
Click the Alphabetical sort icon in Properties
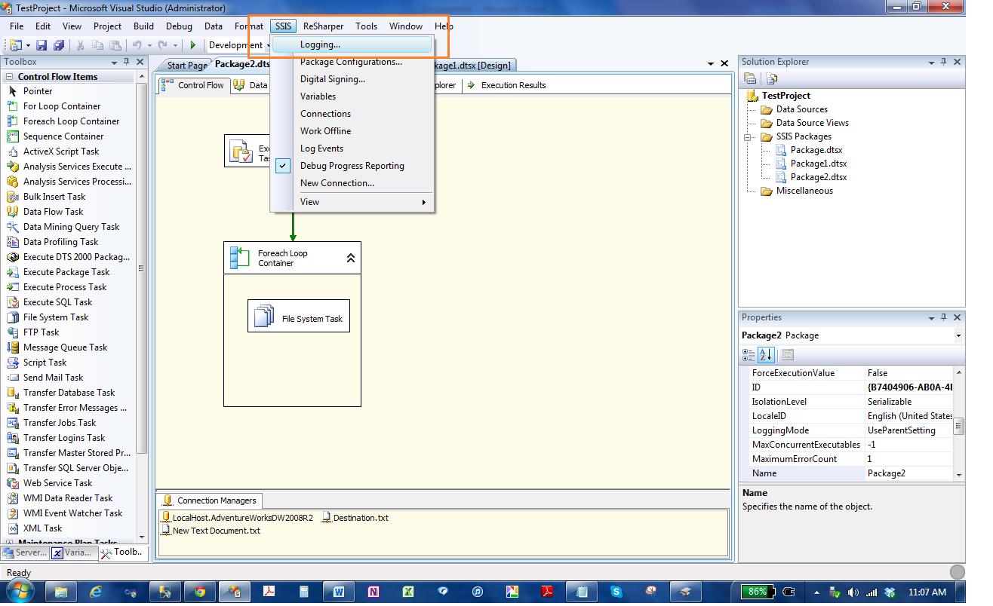[x=766, y=354]
